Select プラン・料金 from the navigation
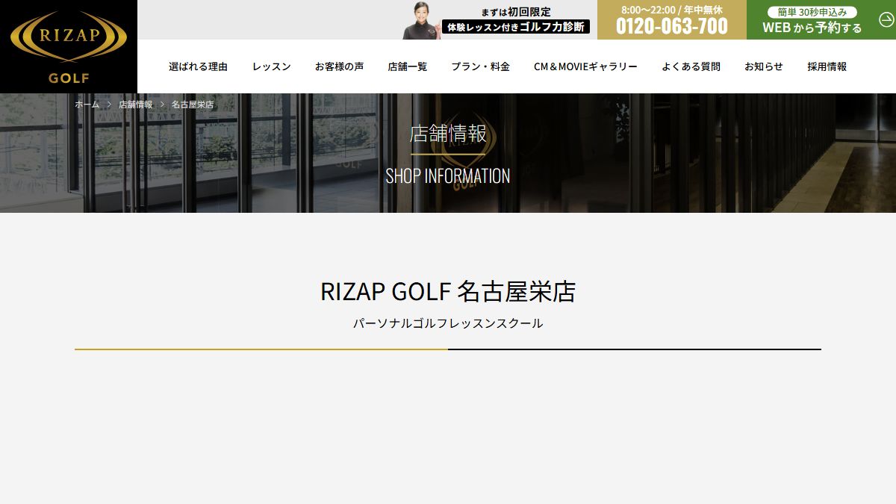This screenshot has width=896, height=504. 480,66
